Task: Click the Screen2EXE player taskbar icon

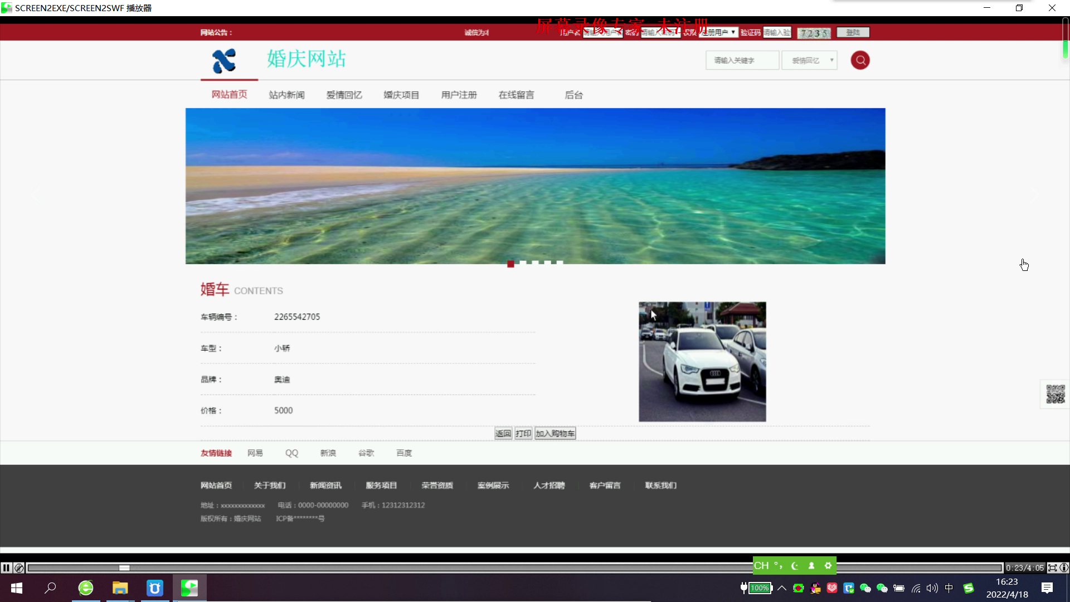Action: (x=189, y=588)
